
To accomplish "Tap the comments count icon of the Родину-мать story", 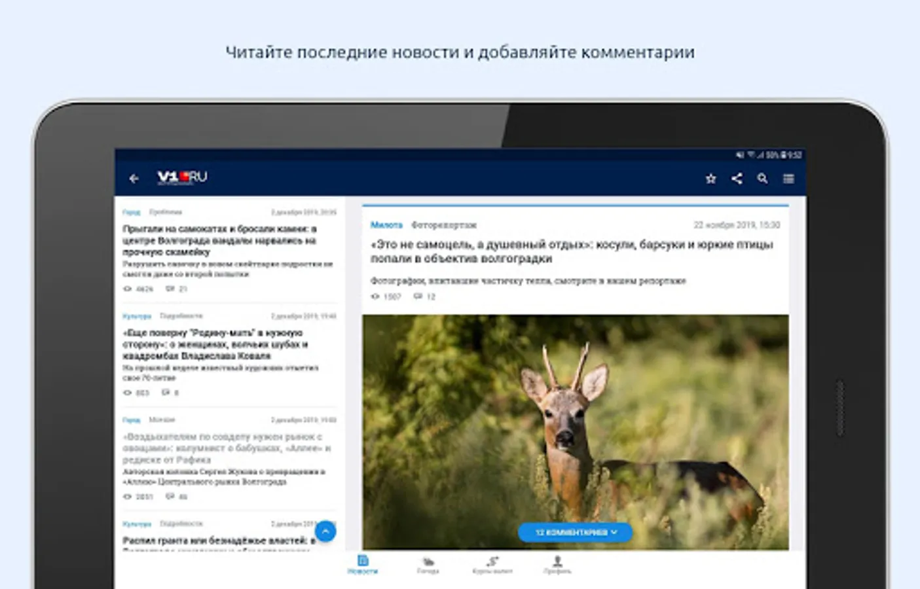I will point(166,393).
